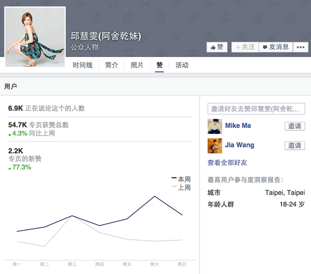Click the 用户 section header
The width and height of the screenshot is (311, 274).
10,86
